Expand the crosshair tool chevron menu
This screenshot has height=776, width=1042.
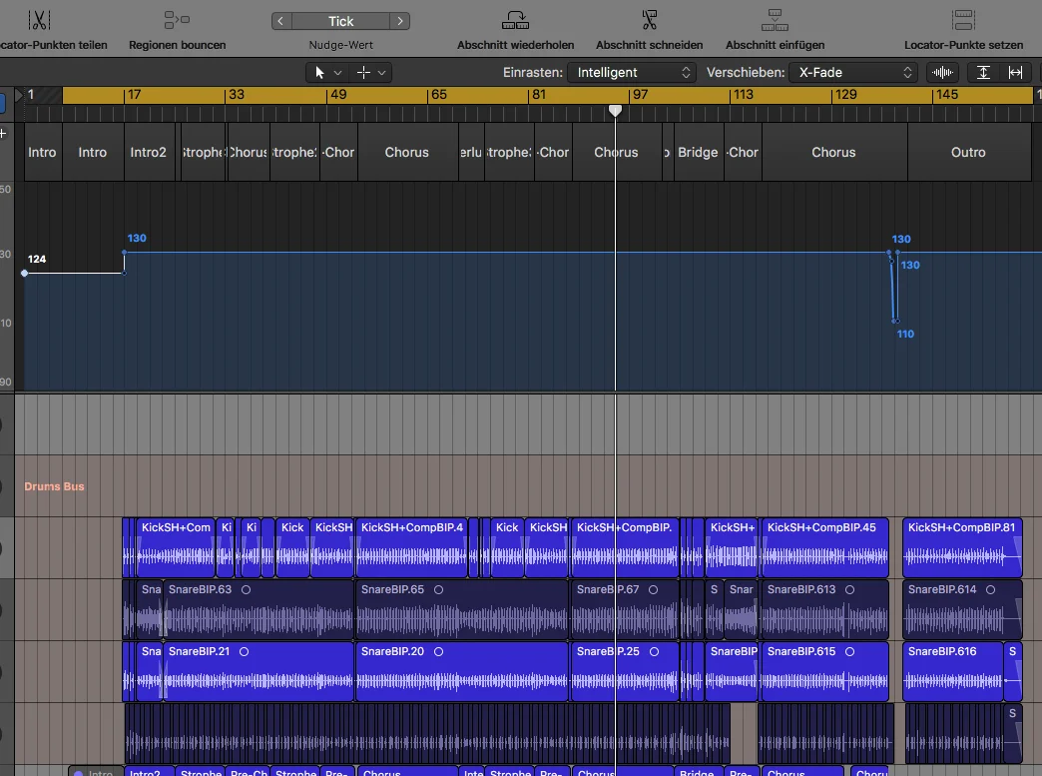coord(381,73)
